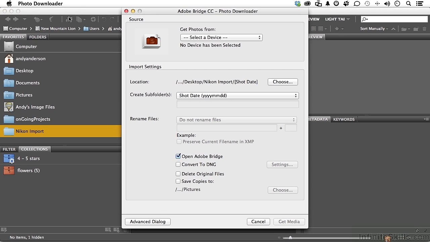This screenshot has height=242, width=430.
Task: Open the Photo Downloader application menu
Action: pos(40,4)
